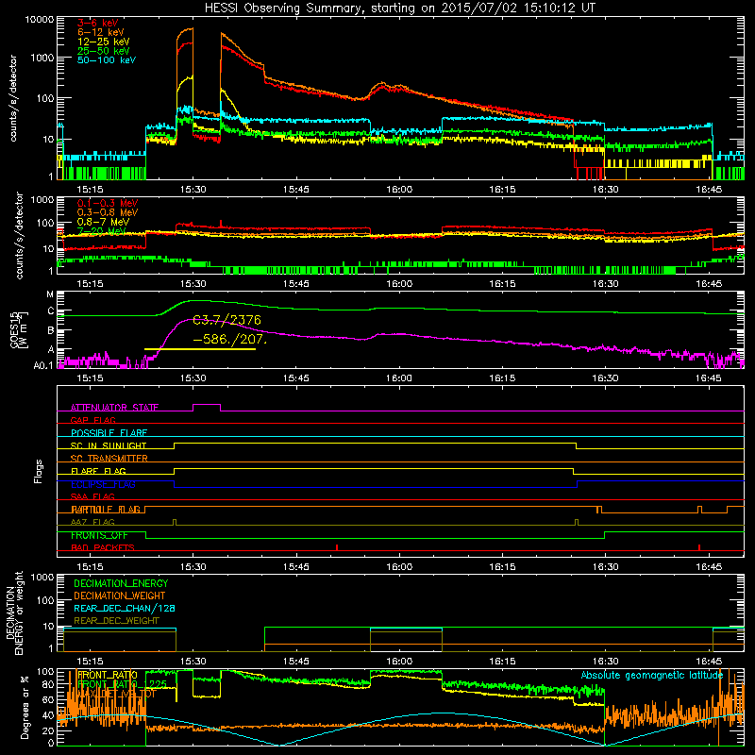The width and height of the screenshot is (755, 755).
Task: Click the 0.1-0.3 MeV legend label
Action: (108, 203)
